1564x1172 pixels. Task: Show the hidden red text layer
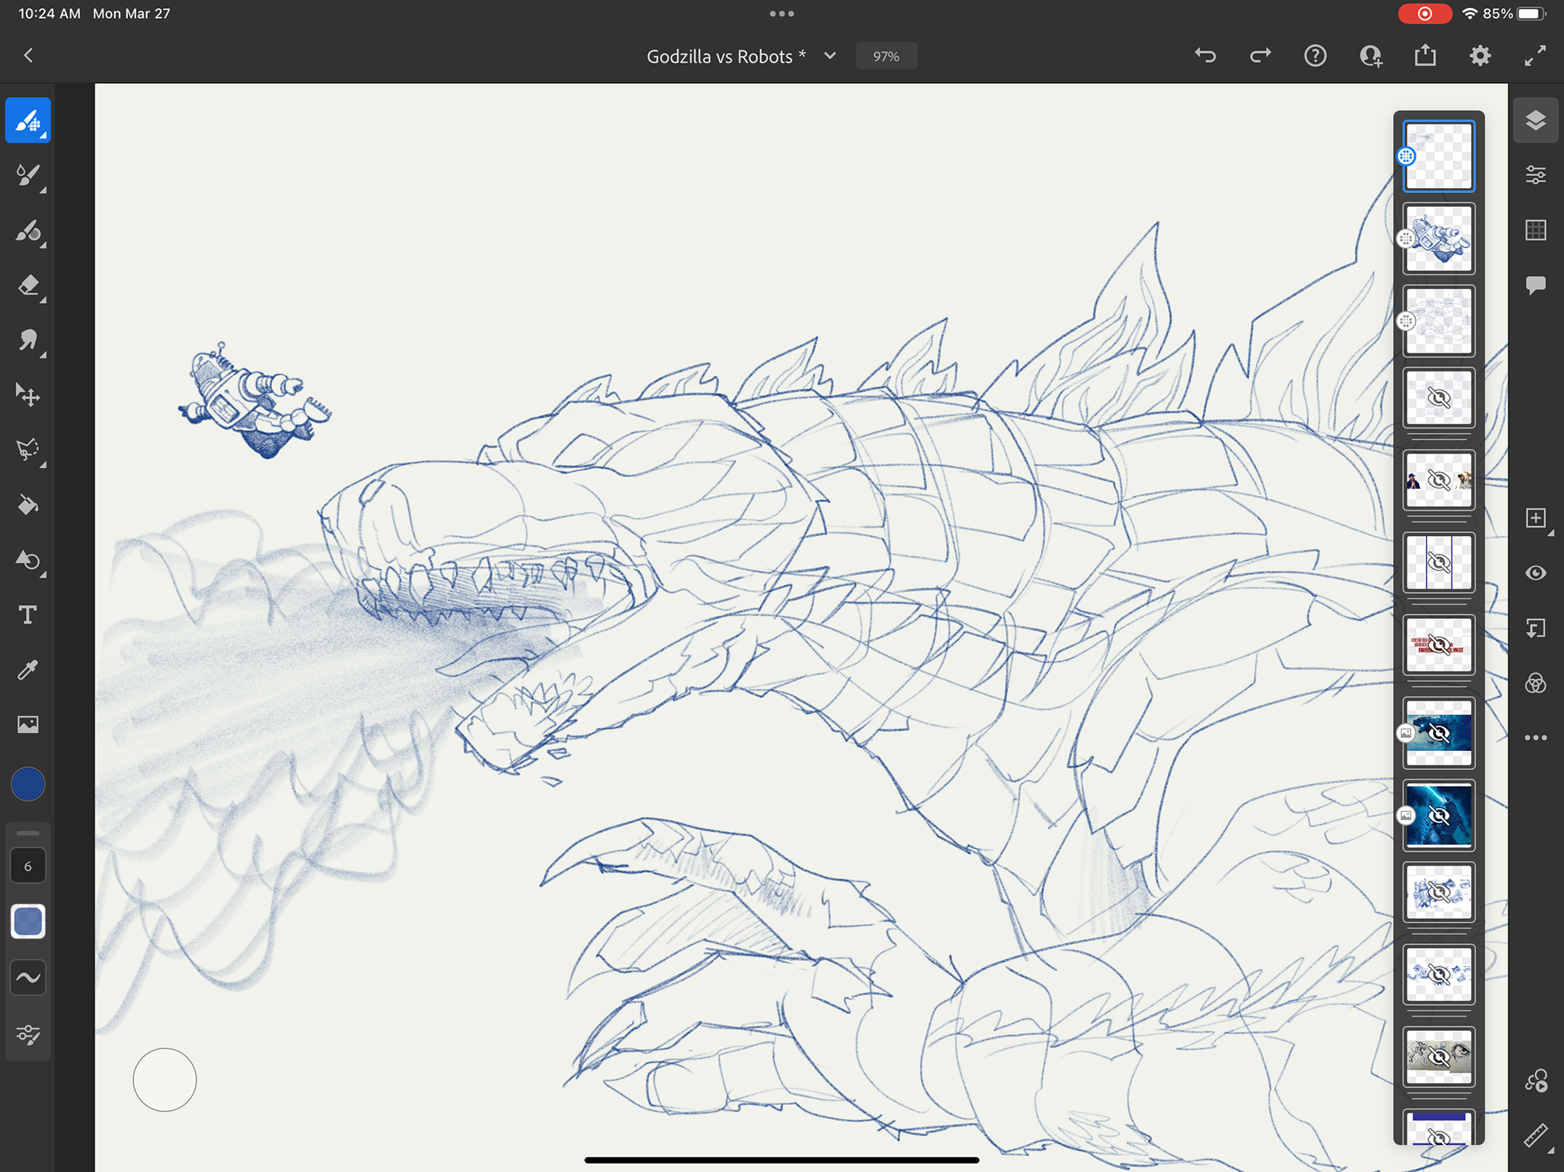[1439, 646]
